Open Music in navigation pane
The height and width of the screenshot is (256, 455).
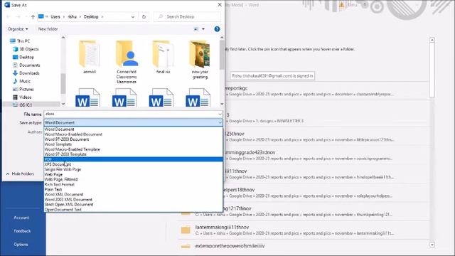25,81
